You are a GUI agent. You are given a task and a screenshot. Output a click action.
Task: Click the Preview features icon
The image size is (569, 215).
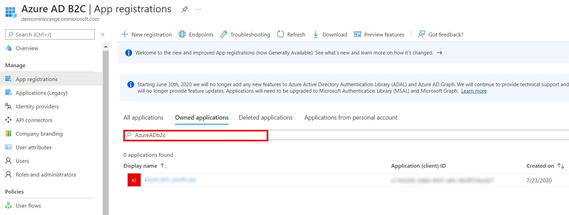(x=358, y=34)
